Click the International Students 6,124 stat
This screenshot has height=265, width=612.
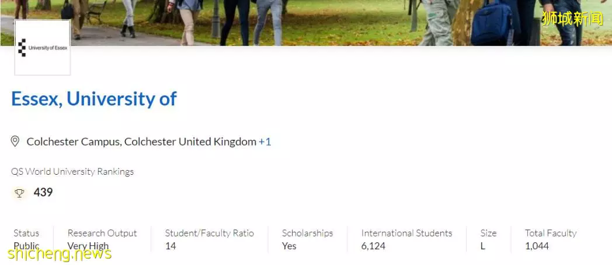click(x=406, y=239)
